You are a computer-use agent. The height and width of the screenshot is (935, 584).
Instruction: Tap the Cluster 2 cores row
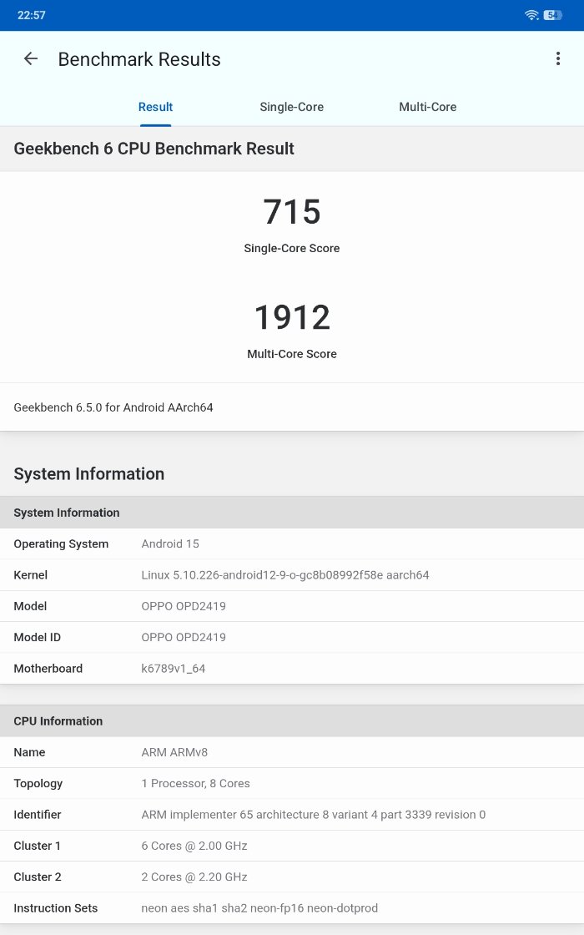point(292,877)
